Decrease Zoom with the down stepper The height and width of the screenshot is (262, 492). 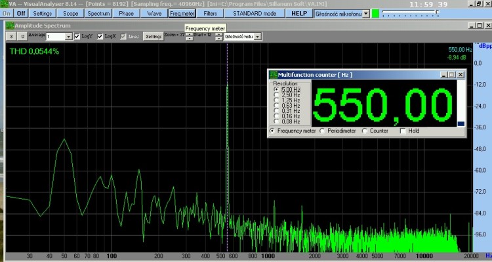point(189,39)
